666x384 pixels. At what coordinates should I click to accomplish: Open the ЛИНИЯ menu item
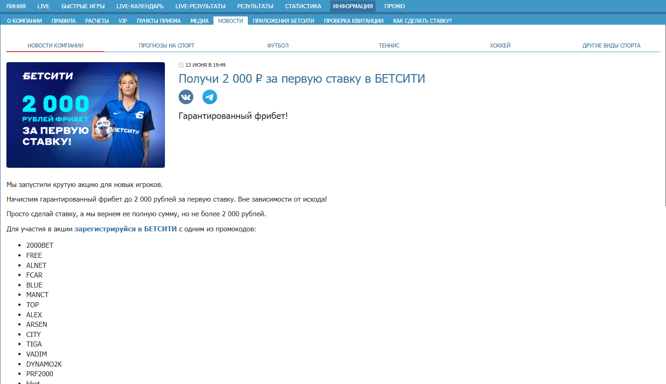click(16, 6)
